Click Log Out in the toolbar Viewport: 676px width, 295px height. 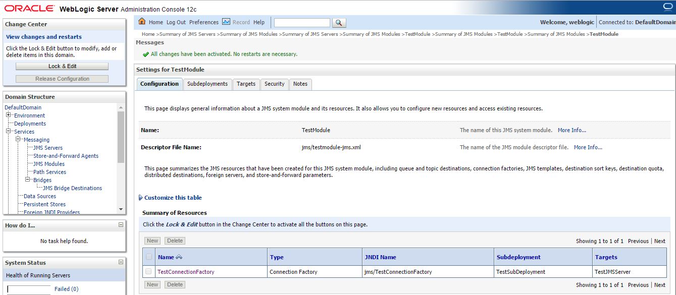[x=176, y=22]
